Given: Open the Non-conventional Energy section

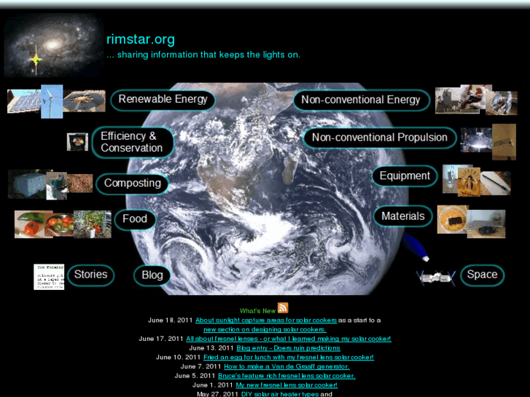Looking at the screenshot, I should click(x=361, y=101).
